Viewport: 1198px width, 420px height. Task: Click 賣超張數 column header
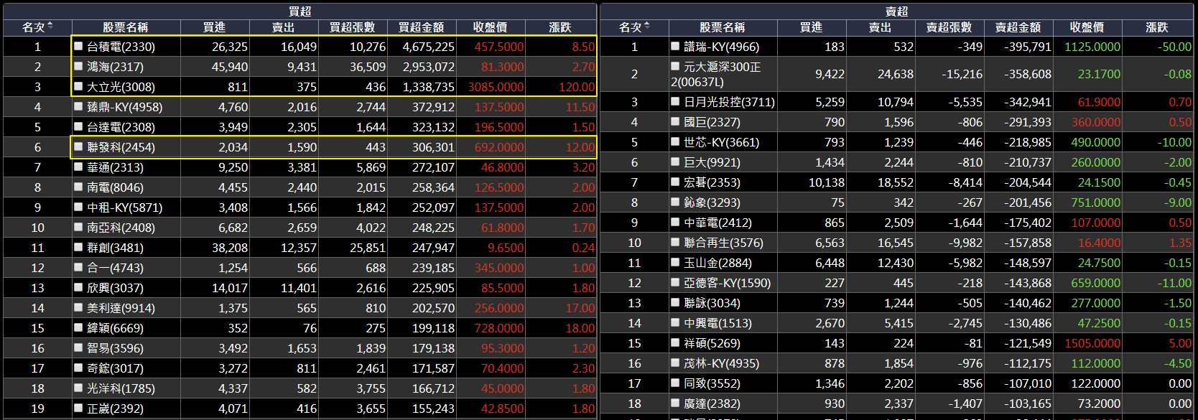point(949,27)
